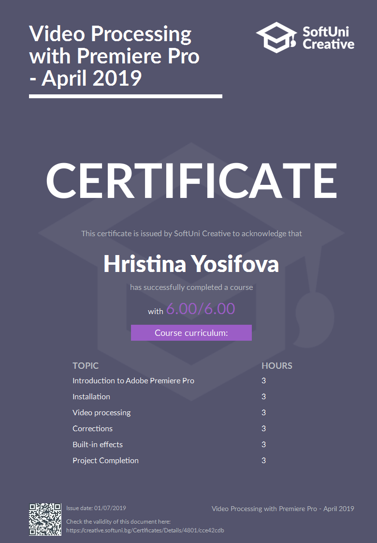Click the 6.00/6.00 grade text
The image size is (377, 543).
point(200,309)
